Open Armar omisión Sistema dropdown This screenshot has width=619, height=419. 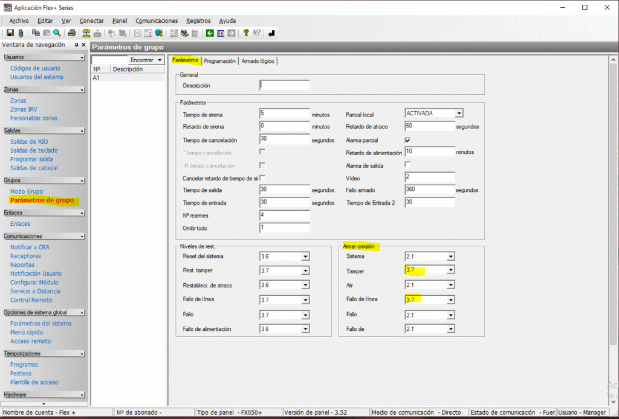(x=451, y=257)
